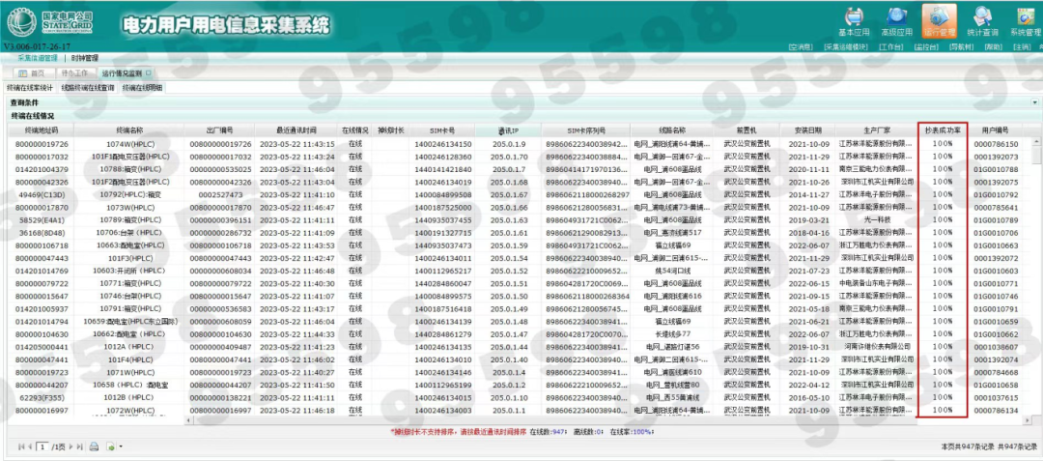Click terminal name 1012A (HPLC)
Screen dimensions: 1043x461
129,347
